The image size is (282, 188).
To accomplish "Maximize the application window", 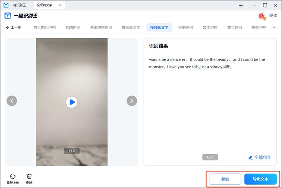I will coord(265,5).
